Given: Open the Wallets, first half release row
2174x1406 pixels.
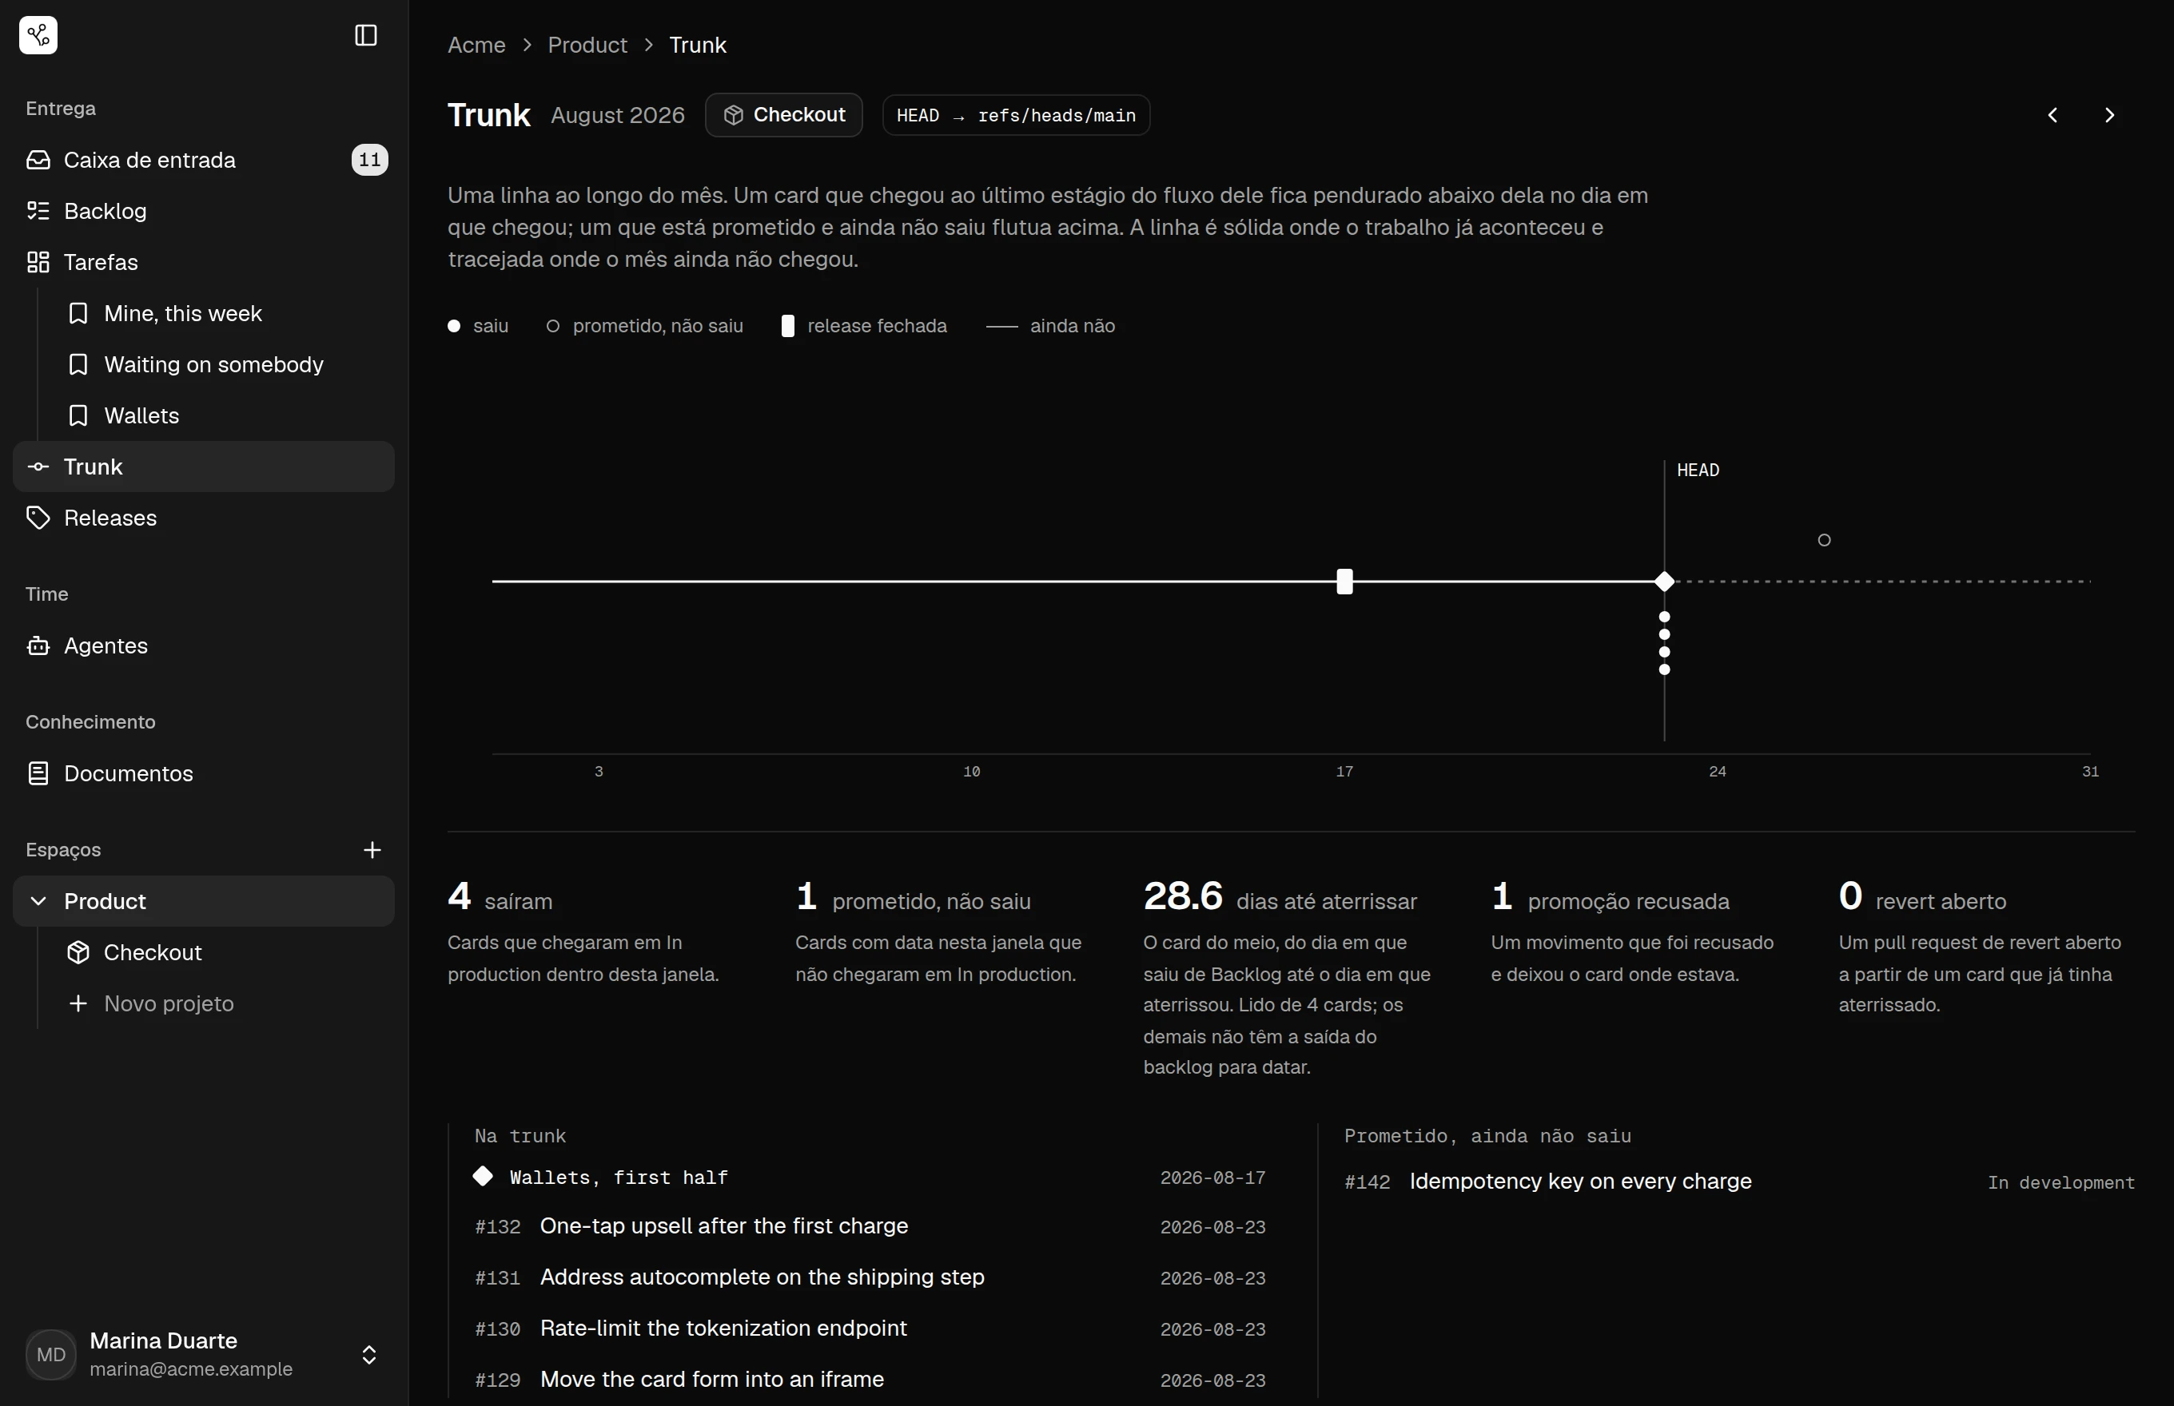Looking at the screenshot, I should tap(870, 1177).
